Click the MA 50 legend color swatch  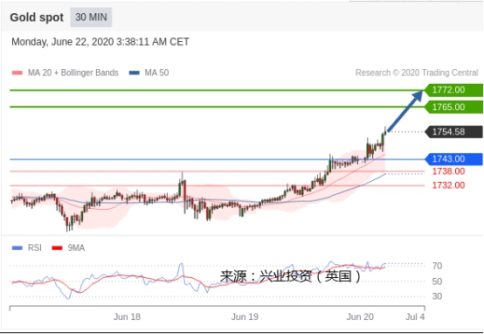(134, 73)
